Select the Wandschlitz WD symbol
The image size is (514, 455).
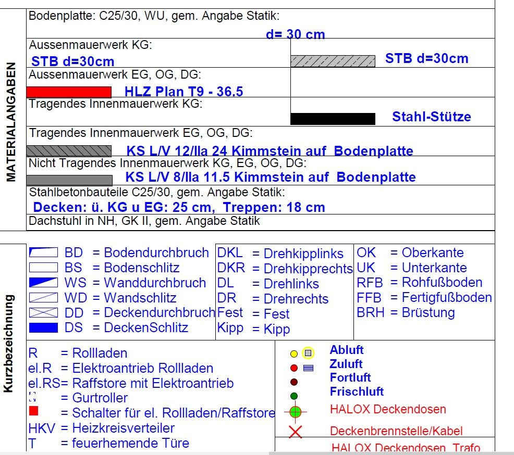(x=43, y=298)
